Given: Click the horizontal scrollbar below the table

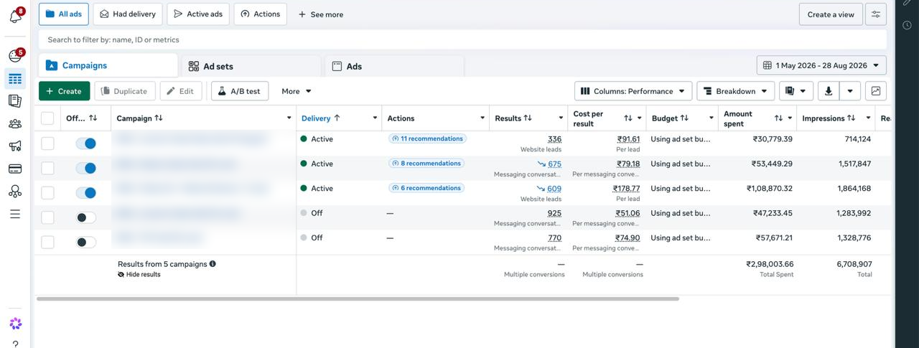Looking at the screenshot, I should pos(358,298).
